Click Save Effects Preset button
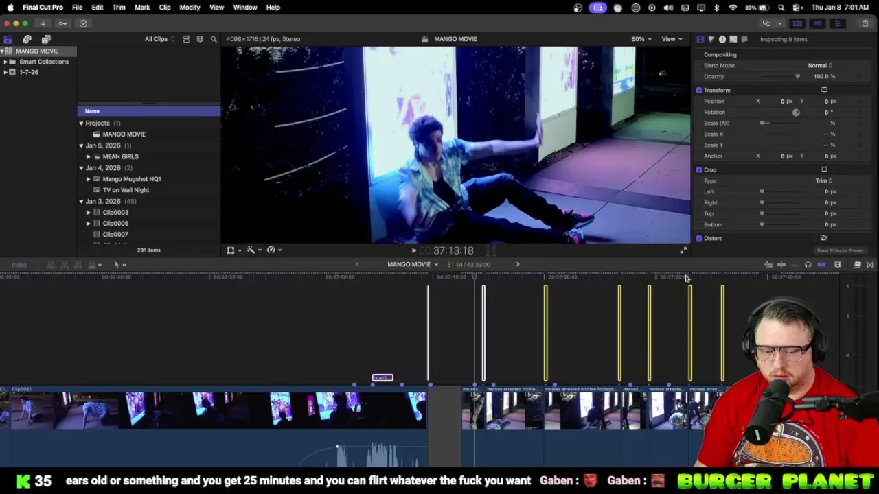Screen dimensions: 879x494 (x=840, y=250)
